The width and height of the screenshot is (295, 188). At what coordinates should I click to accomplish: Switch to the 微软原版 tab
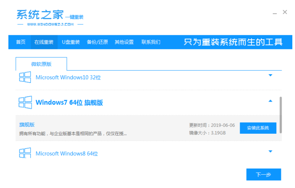pos(42,64)
